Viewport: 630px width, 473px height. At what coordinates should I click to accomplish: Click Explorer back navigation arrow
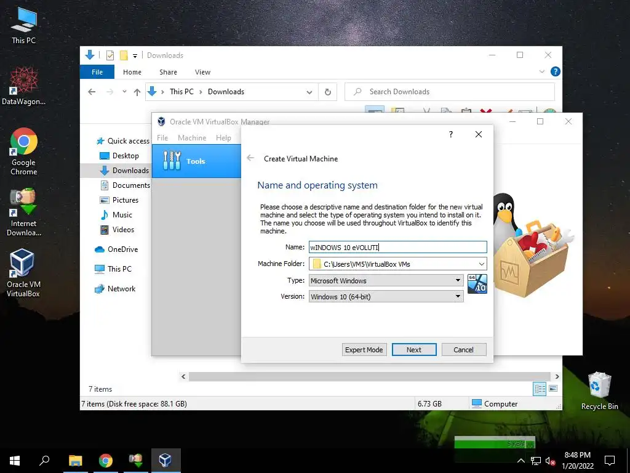tap(92, 92)
